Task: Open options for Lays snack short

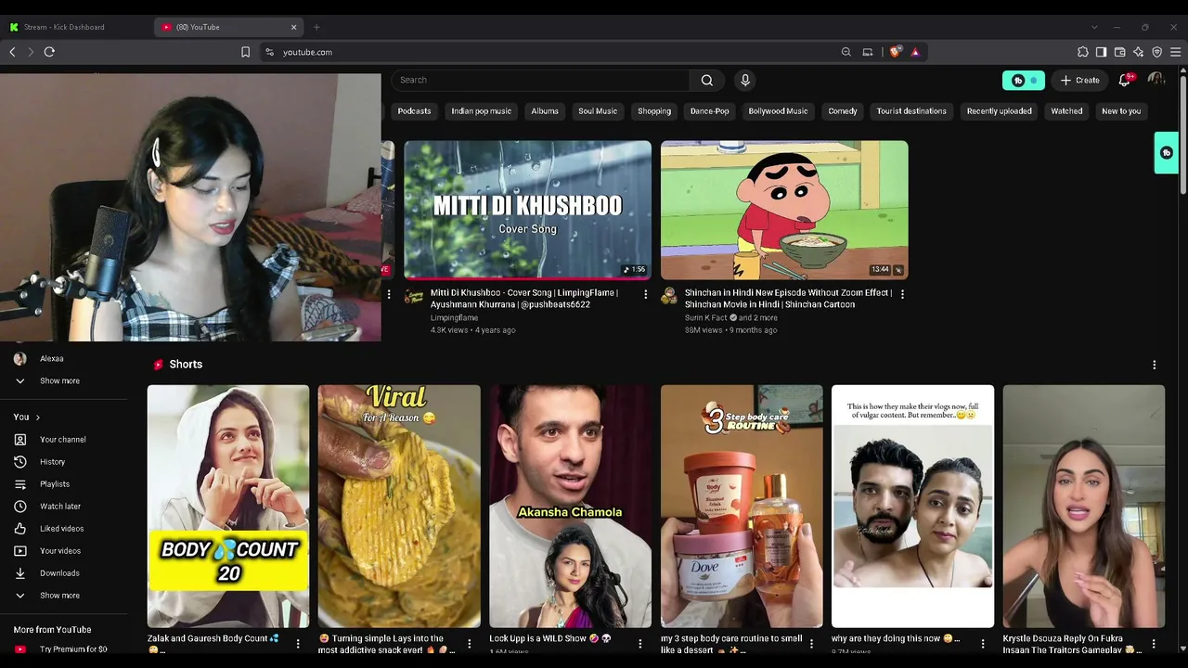Action: (x=469, y=643)
